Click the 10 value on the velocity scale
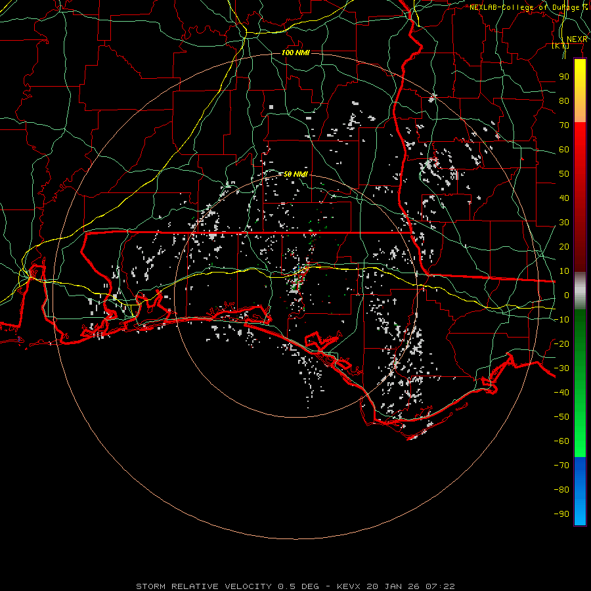This screenshot has height=591, width=591. click(x=564, y=271)
